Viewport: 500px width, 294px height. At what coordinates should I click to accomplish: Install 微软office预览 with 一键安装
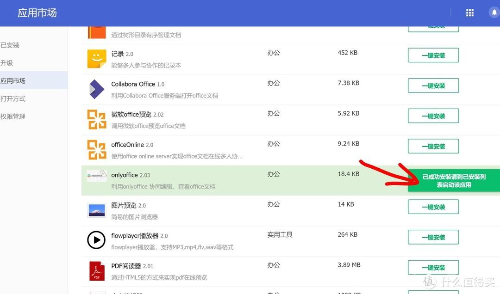click(x=433, y=116)
